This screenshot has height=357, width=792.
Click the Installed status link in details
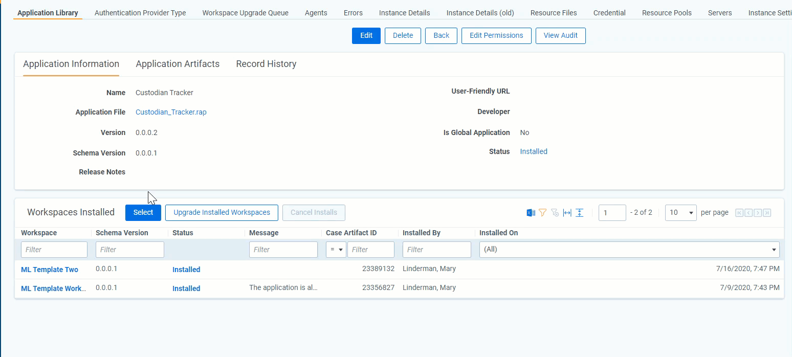534,151
